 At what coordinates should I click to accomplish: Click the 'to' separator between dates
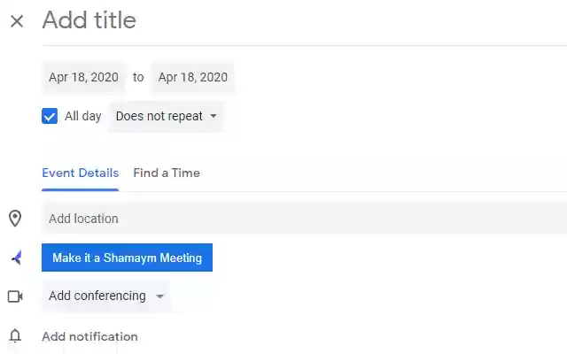tap(138, 77)
